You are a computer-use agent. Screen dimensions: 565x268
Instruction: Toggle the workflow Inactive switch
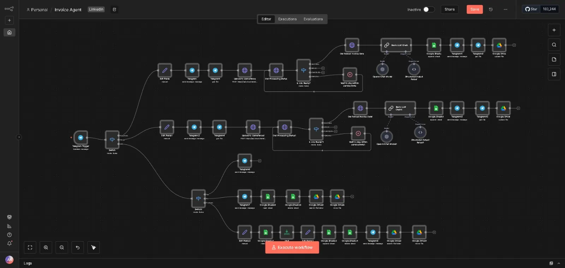point(429,10)
